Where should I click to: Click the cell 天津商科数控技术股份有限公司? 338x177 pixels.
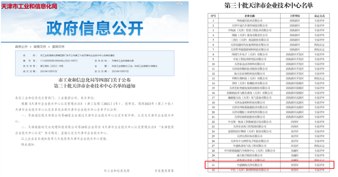[249, 69]
